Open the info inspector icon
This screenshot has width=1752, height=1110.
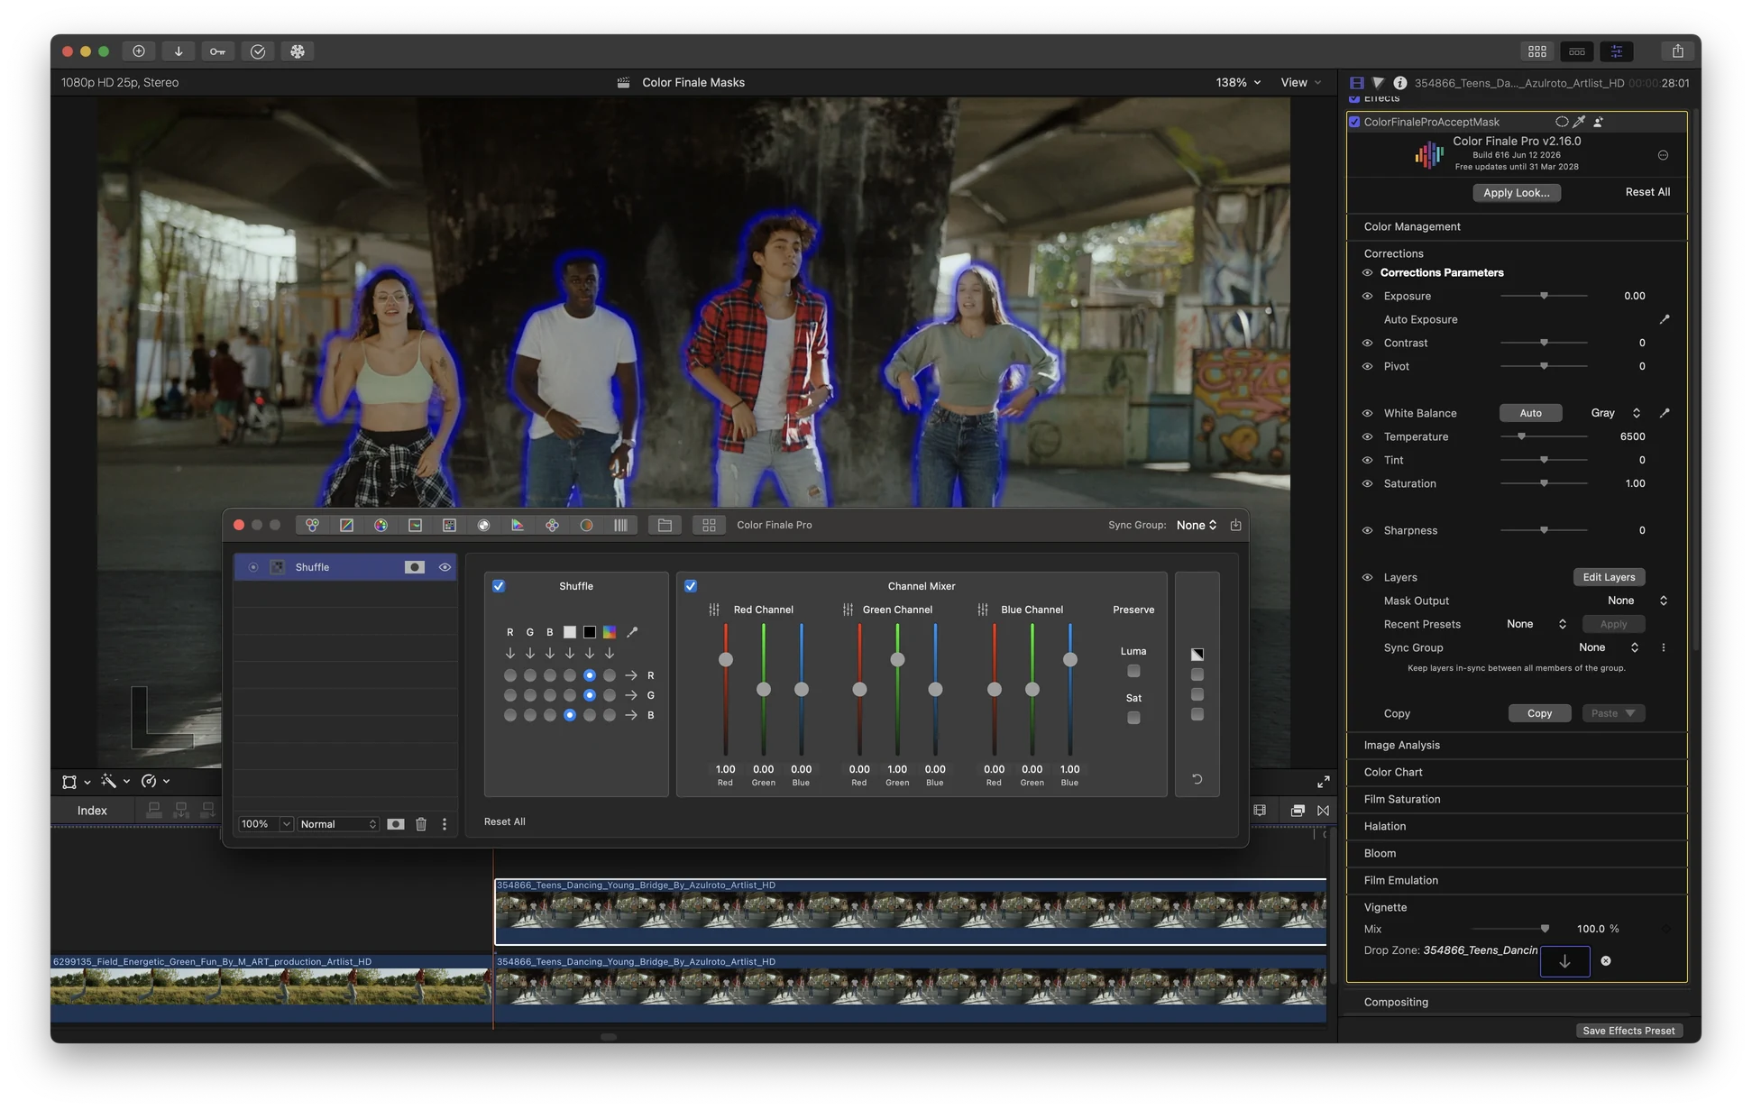click(x=1399, y=82)
